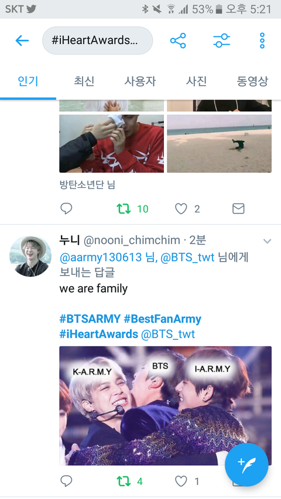Open the #BestFanArmy hashtag link

click(163, 319)
